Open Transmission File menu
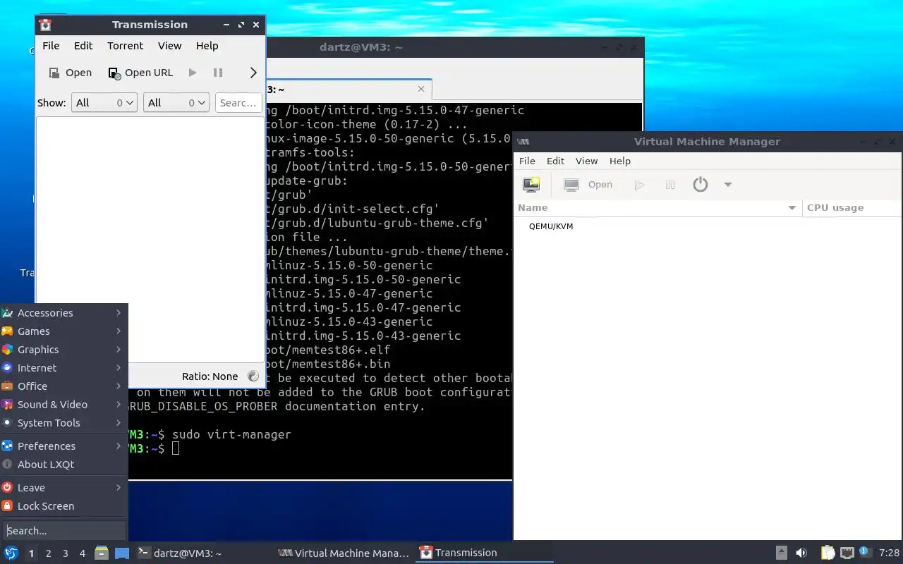This screenshot has height=564, width=903. tap(51, 46)
